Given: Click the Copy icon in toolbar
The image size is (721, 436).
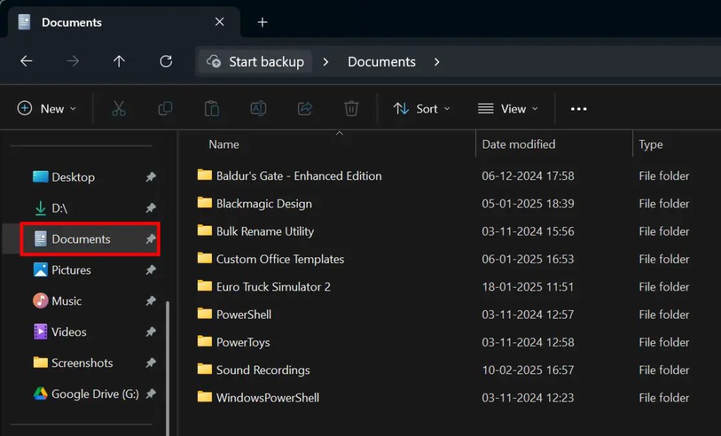Looking at the screenshot, I should pos(165,109).
